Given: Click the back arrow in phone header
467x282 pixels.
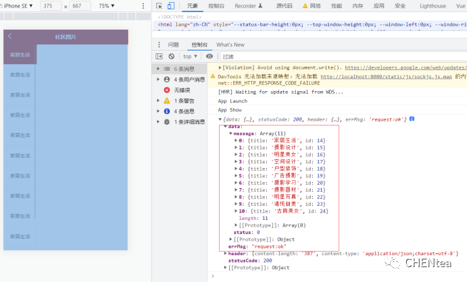Looking at the screenshot, I should point(10,36).
